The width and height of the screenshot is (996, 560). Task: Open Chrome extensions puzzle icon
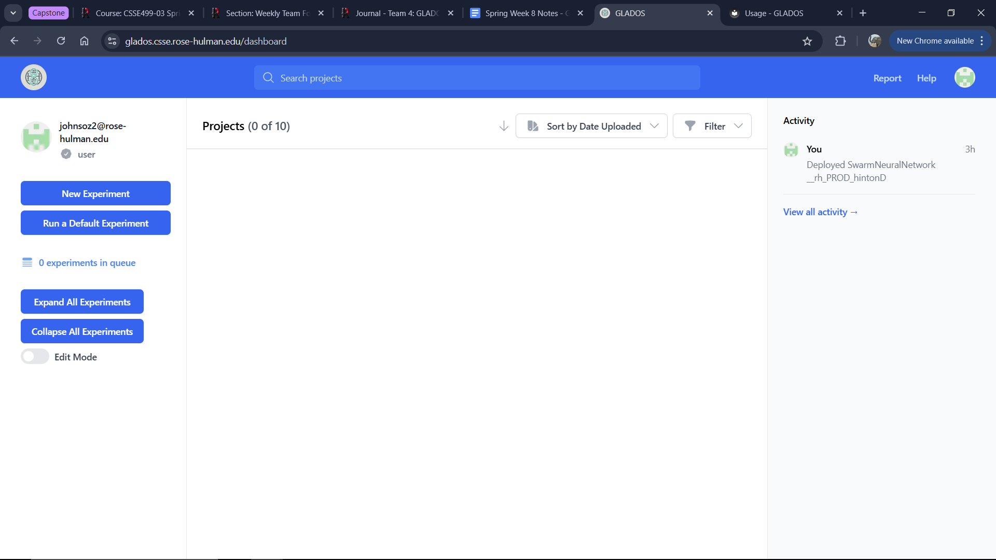point(840,41)
